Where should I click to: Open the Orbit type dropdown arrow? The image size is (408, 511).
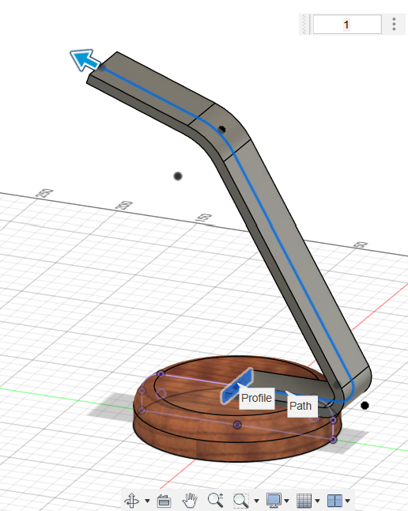click(147, 501)
